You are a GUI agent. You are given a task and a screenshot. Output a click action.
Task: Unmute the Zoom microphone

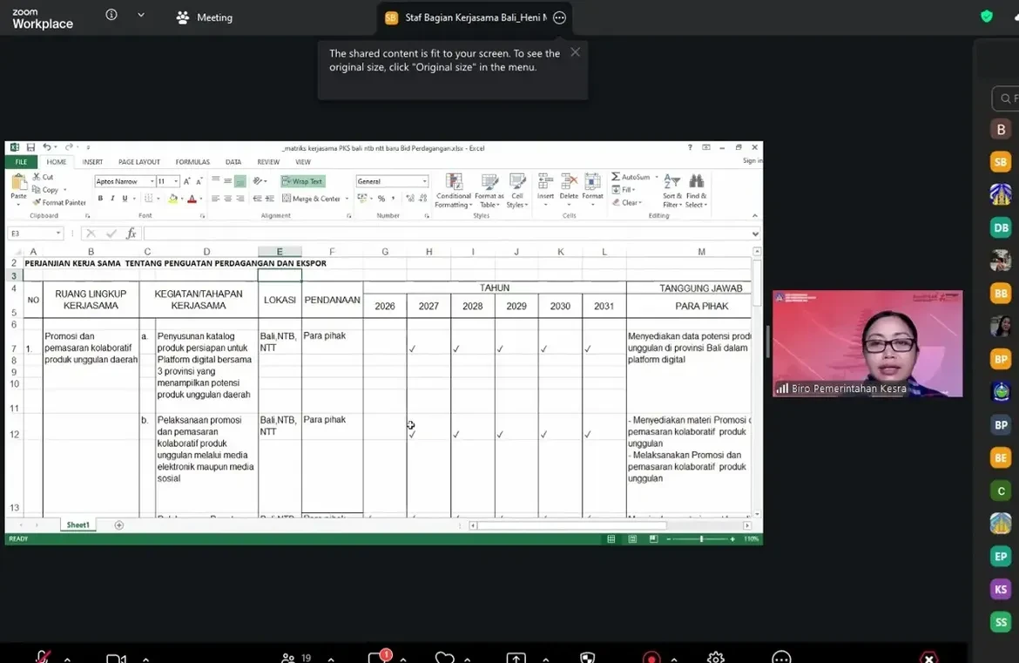point(43,658)
